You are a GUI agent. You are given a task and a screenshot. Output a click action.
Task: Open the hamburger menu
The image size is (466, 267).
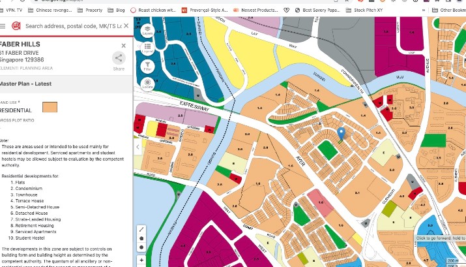3,26
